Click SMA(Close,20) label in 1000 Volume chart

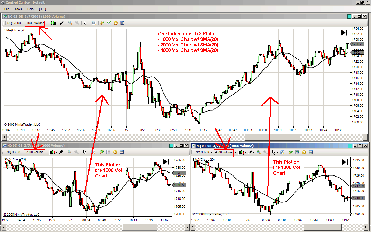[15, 30]
